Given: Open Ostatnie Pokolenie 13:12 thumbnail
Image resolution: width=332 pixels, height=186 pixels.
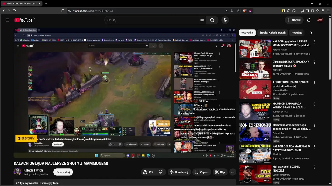Looking at the screenshot, I should [255, 154].
